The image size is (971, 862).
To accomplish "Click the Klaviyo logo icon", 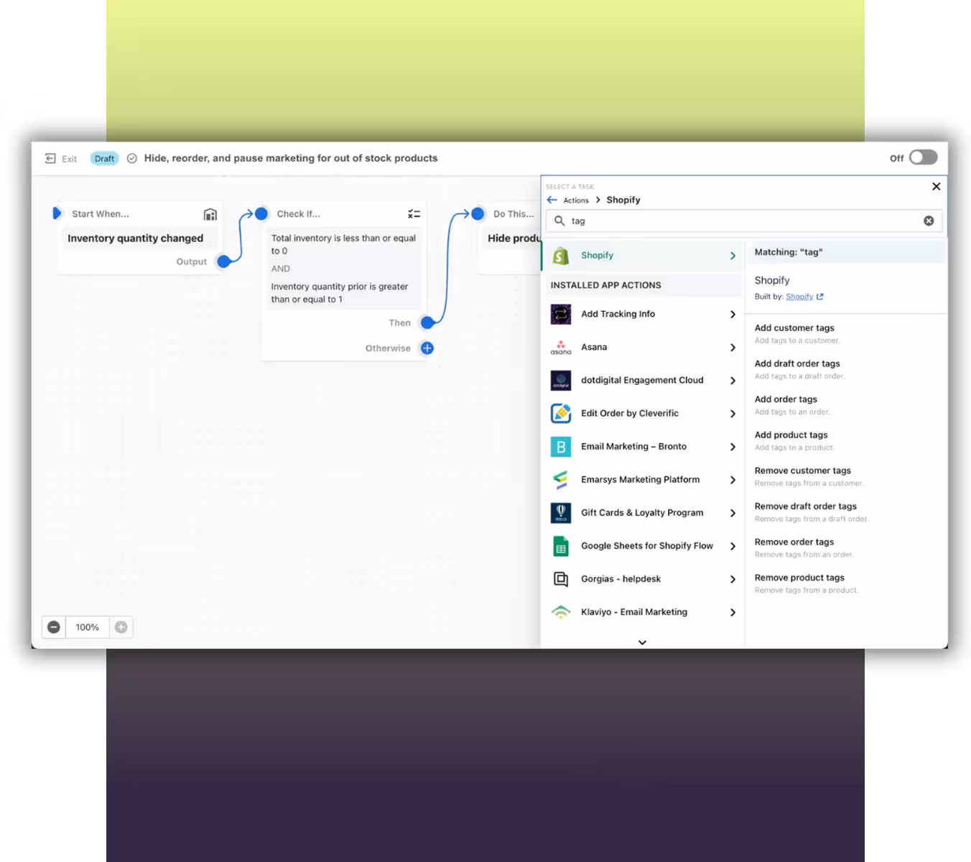I will coord(561,612).
